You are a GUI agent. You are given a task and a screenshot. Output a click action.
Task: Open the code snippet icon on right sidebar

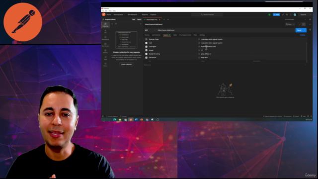point(310,24)
